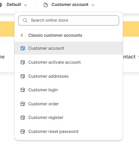Screen dimensions: 139x149
Task: Click the blue Customer account template icon
Action: pyautogui.click(x=23, y=48)
